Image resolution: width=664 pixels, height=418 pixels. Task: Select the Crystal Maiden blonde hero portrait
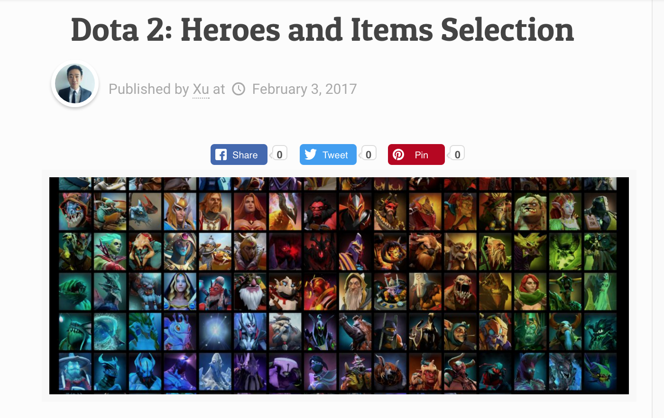tap(180, 291)
